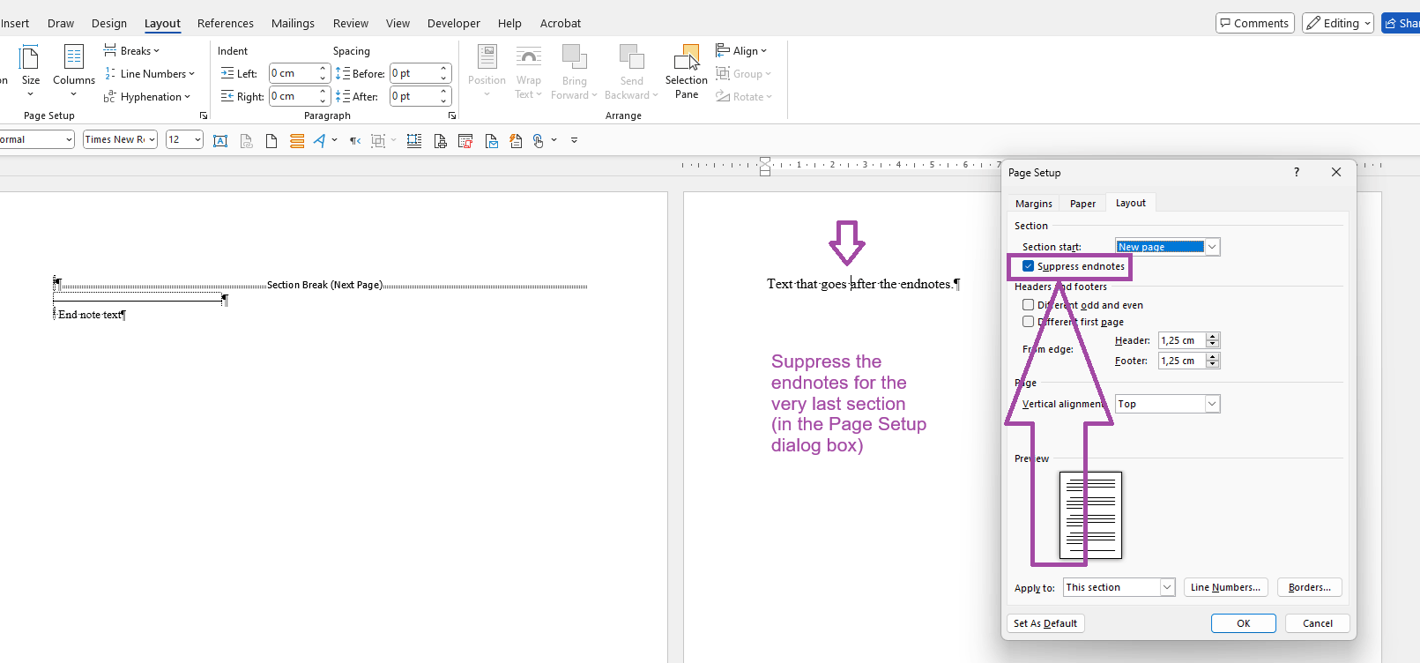Open Page Setup help question mark
Image resolution: width=1420 pixels, height=663 pixels.
[1297, 173]
